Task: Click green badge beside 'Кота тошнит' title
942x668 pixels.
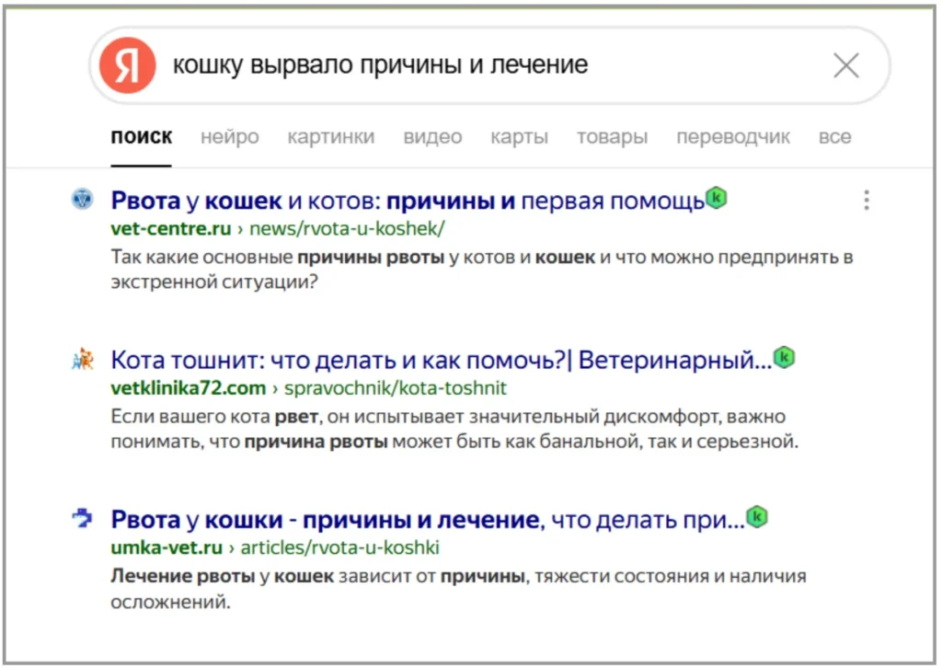Action: click(x=784, y=357)
